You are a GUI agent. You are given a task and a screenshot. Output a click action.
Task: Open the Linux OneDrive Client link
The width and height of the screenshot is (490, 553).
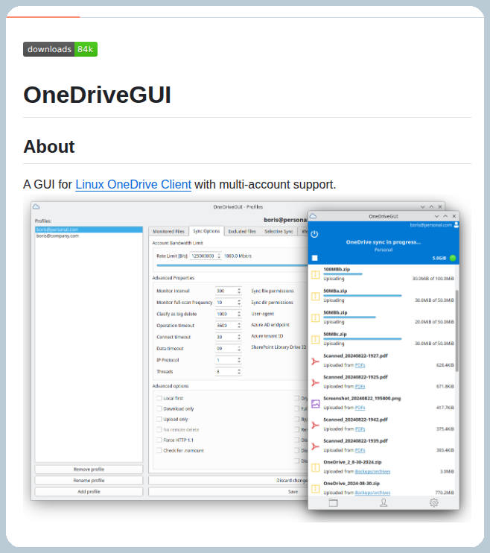click(x=133, y=184)
